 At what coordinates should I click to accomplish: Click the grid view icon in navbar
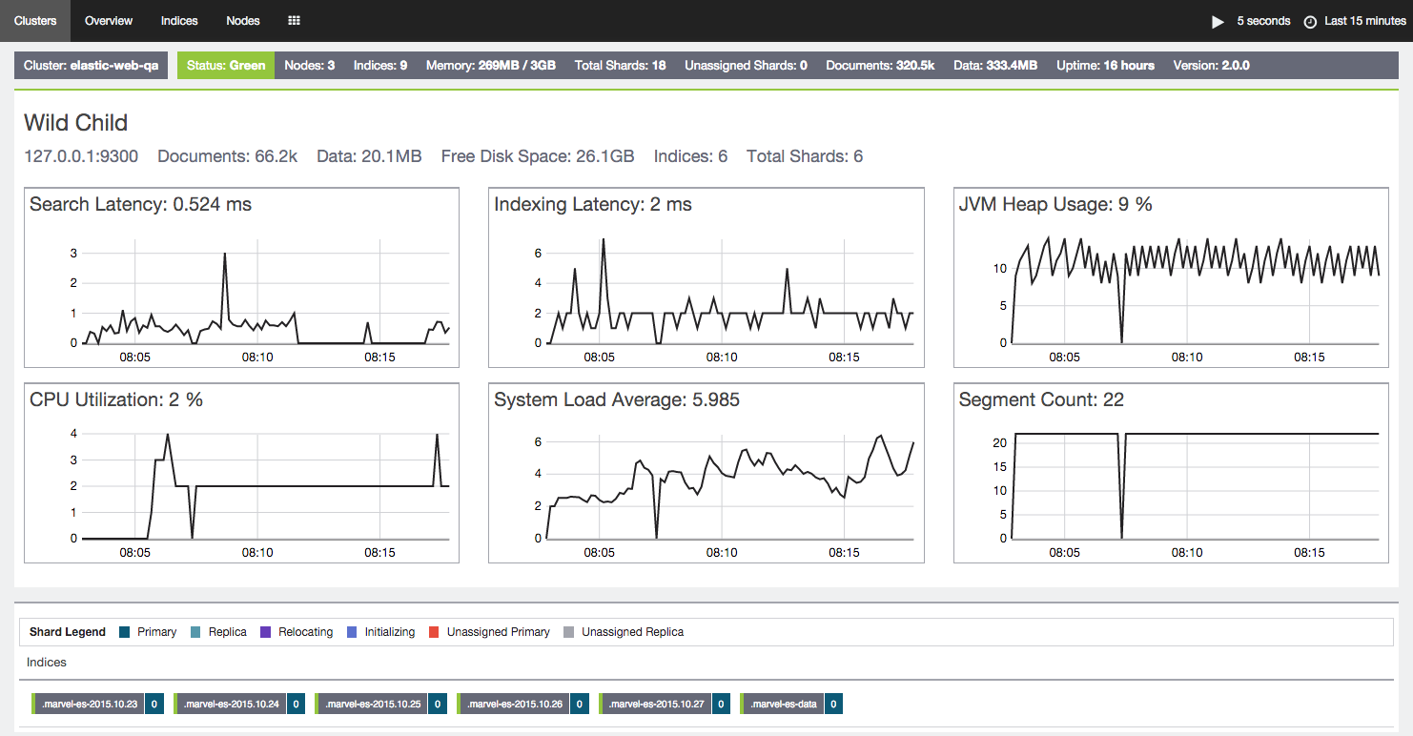[x=295, y=20]
